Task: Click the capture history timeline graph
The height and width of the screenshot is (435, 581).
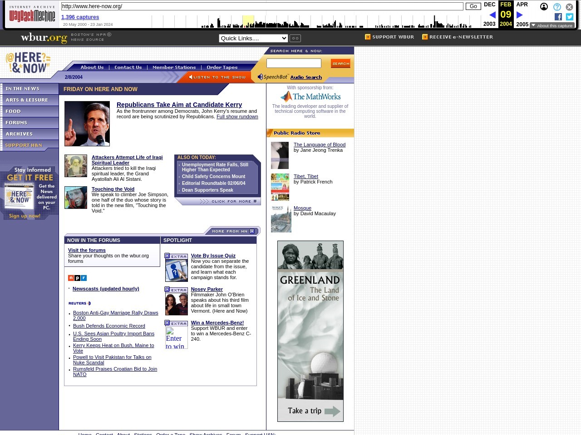Action: click(x=315, y=21)
